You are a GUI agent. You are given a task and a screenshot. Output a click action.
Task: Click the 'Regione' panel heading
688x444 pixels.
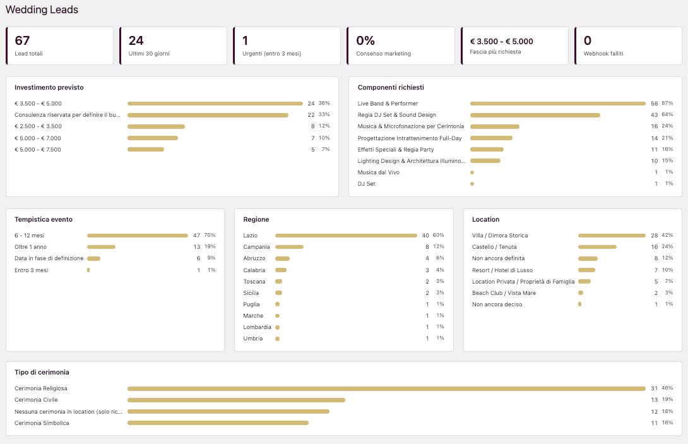pyautogui.click(x=256, y=220)
